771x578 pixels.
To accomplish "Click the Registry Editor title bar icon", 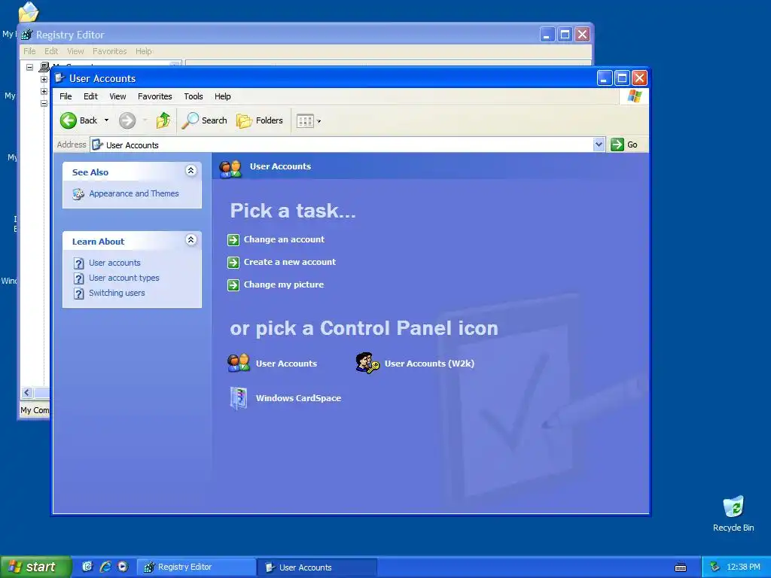I will coord(27,35).
